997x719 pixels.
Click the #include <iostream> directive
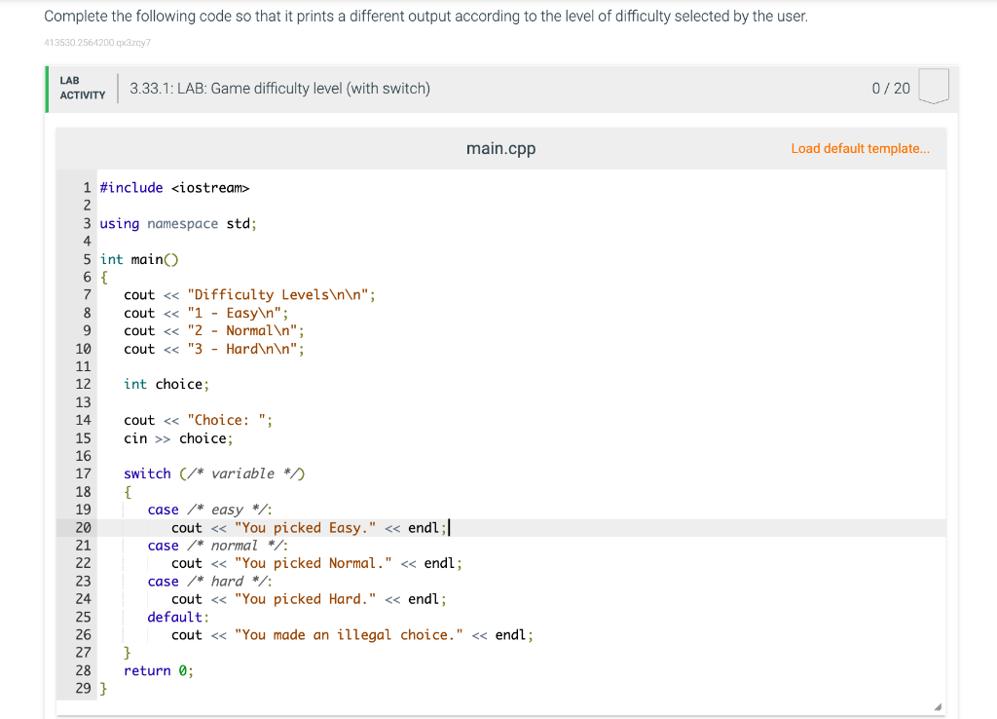coord(173,187)
